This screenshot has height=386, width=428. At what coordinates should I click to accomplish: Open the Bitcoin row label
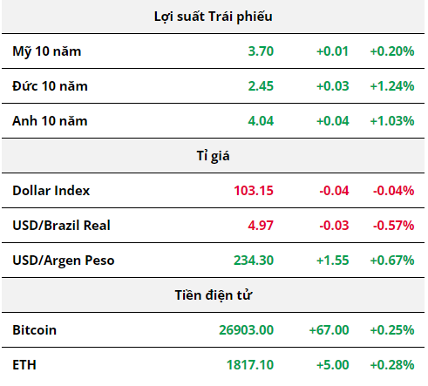coord(35,330)
